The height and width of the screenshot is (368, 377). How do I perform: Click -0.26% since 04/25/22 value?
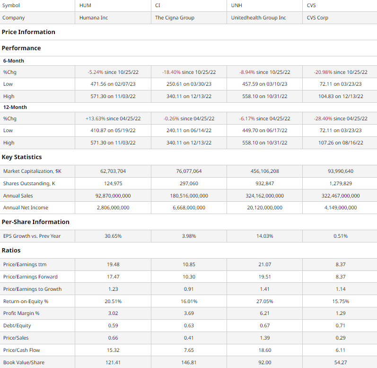click(x=189, y=118)
